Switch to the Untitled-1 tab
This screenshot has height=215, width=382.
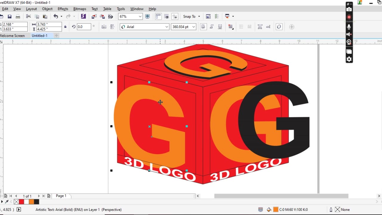[40, 36]
